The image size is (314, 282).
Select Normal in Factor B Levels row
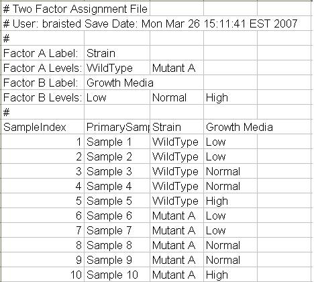176,97
